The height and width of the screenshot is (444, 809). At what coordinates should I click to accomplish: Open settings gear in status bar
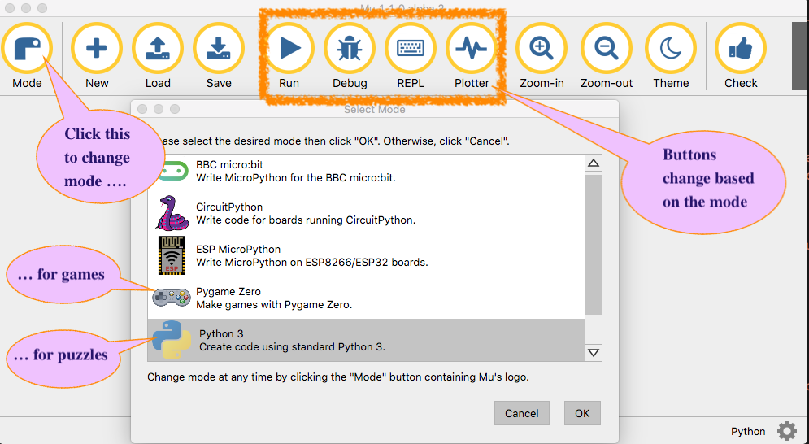pos(786,431)
